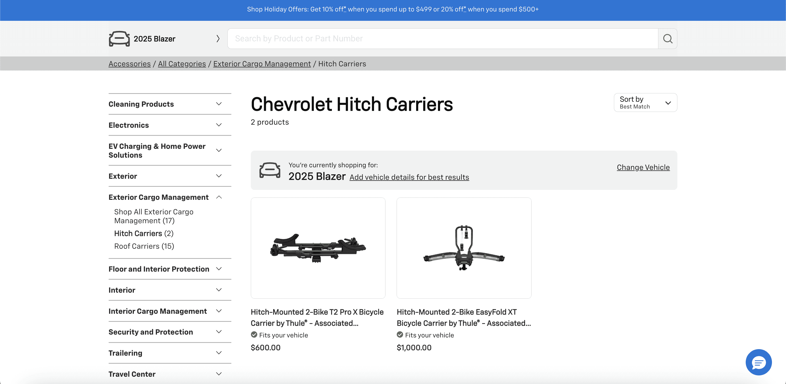Click the car icon beside 2025 Blazer header

point(119,39)
